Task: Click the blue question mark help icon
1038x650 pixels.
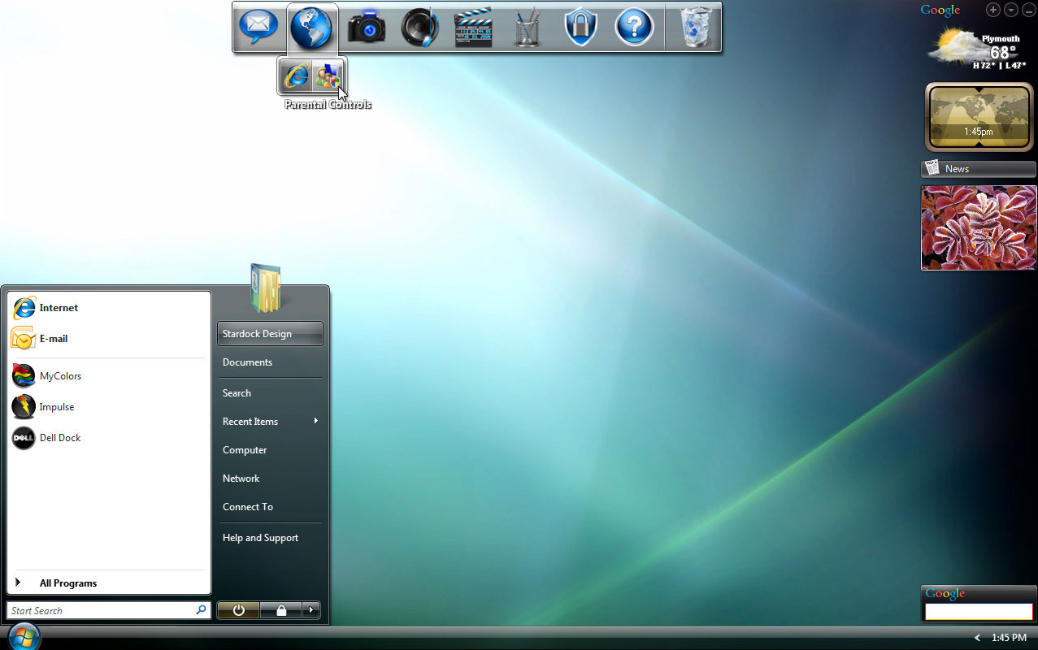Action: (x=634, y=27)
